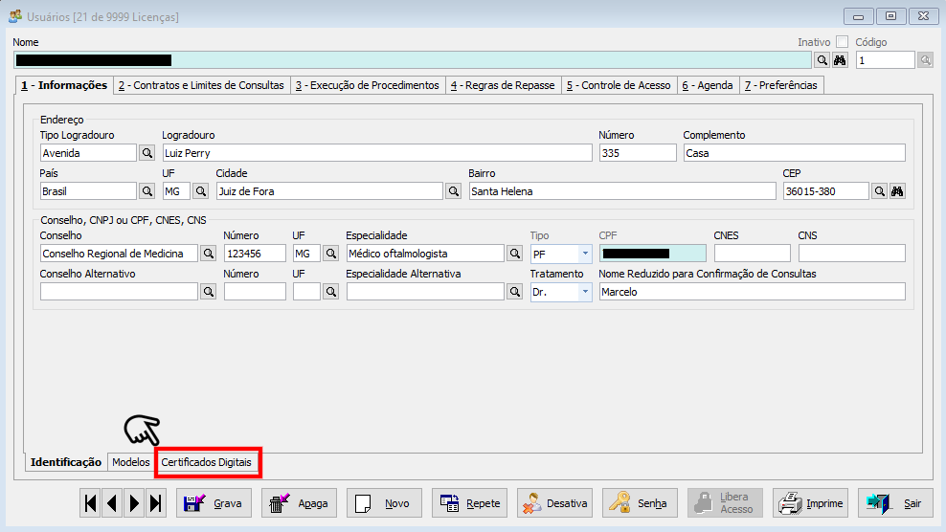Image resolution: width=946 pixels, height=532 pixels.
Task: Click the magnifier search icon beside the Nome field
Action: tap(822, 60)
